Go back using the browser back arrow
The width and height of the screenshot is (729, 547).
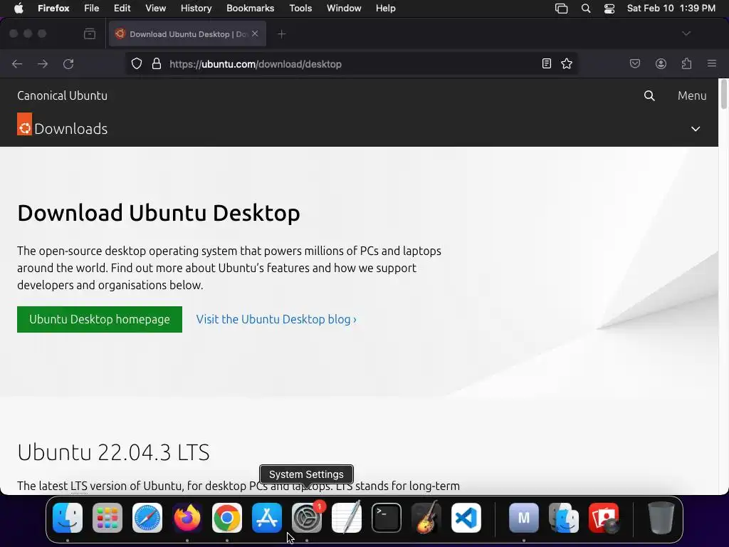click(17, 63)
